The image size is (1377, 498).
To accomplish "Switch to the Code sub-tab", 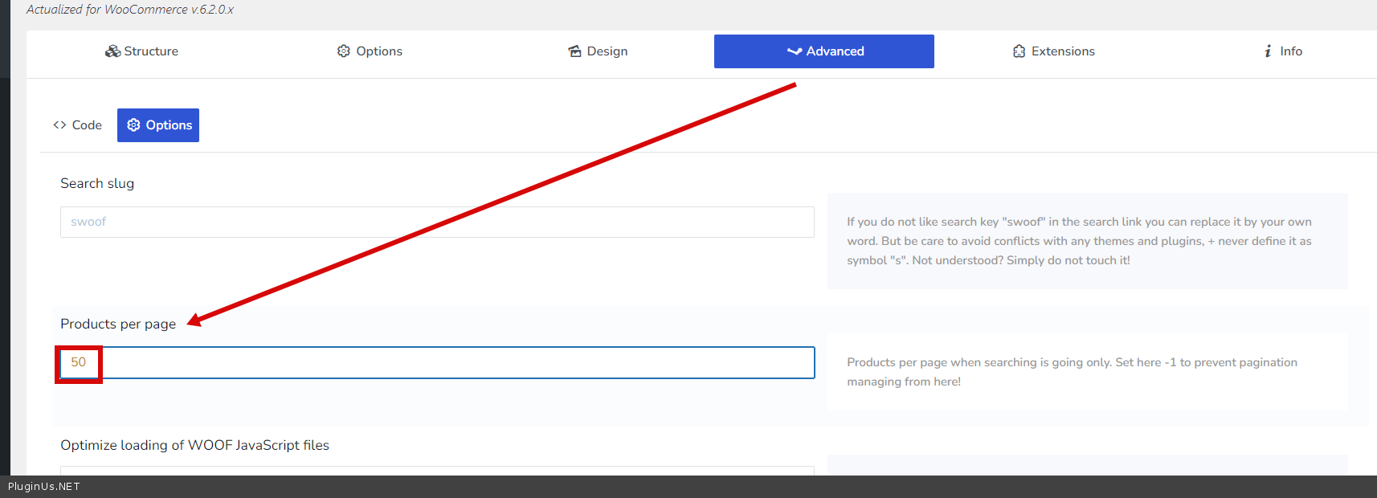I will 86,125.
